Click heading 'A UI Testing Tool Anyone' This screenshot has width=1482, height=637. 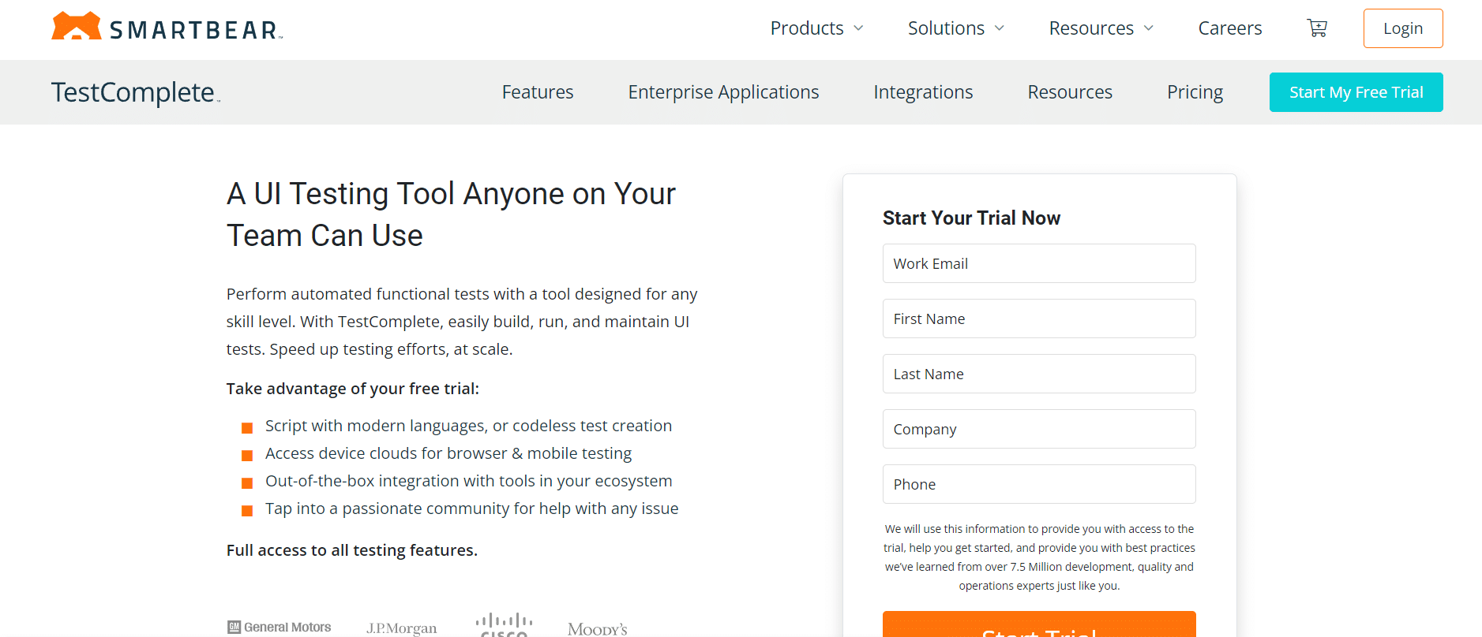[451, 214]
